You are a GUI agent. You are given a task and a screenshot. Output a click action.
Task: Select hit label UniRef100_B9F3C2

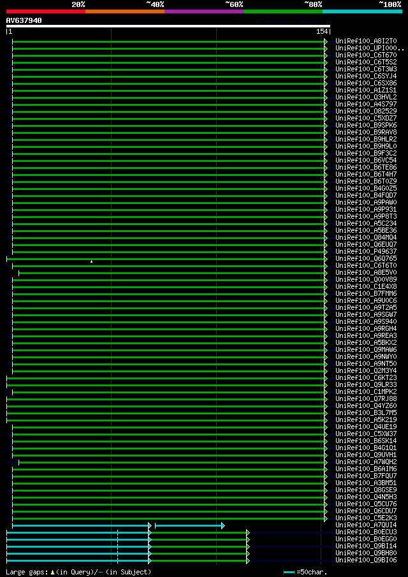pos(366,154)
